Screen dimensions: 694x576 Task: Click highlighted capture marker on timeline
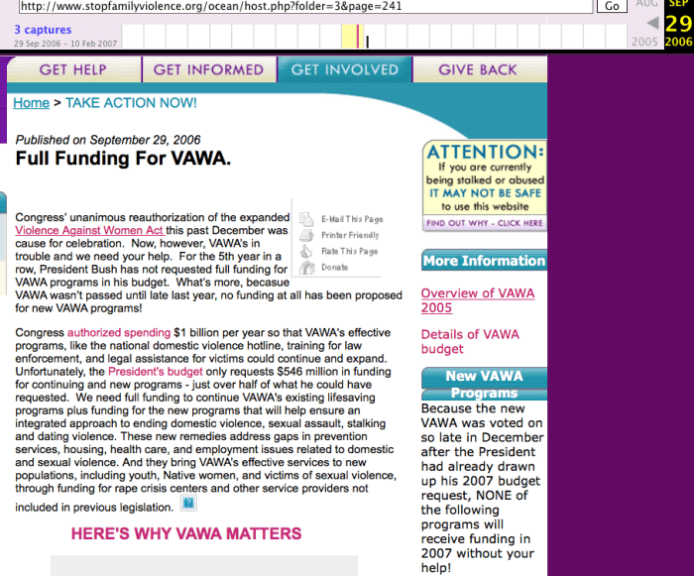click(354, 37)
